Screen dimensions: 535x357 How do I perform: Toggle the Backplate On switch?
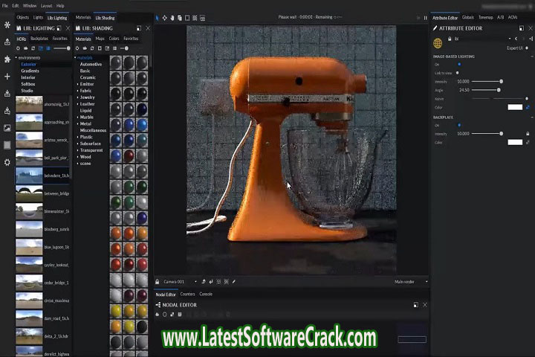pos(458,125)
